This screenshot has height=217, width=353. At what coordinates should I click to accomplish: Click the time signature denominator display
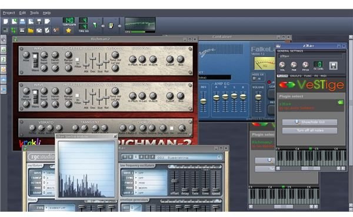coord(84,26)
